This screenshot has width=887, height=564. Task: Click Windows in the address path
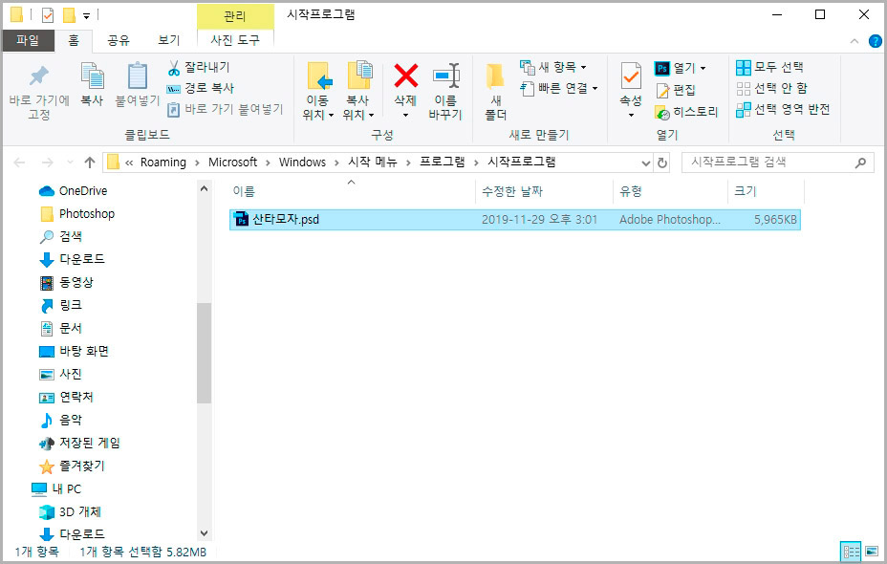tap(302, 163)
